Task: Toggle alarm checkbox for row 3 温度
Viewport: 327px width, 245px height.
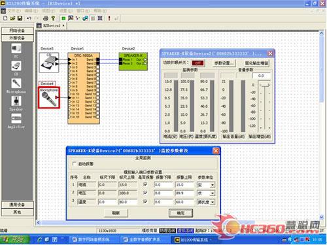Action: pyautogui.click(x=145, y=201)
